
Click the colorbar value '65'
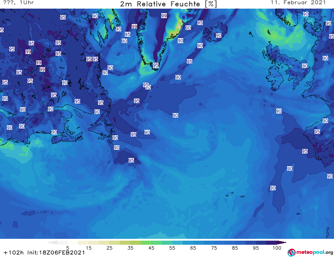click(x=193, y=248)
